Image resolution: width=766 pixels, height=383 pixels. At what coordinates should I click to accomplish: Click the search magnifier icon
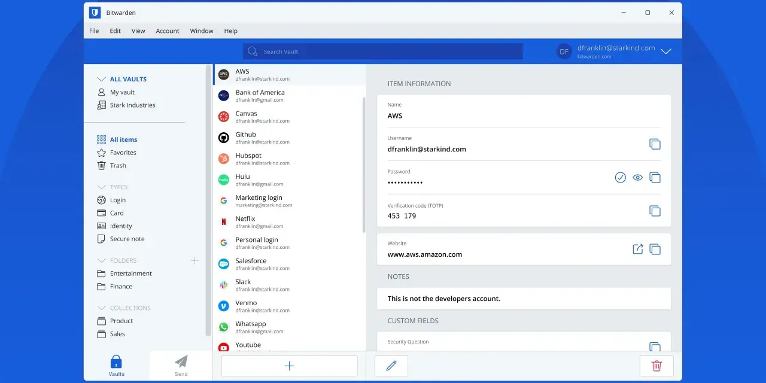coord(253,51)
